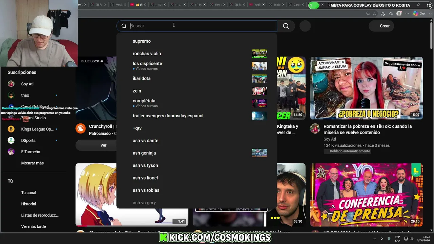Select the Kings League channel avatar in the sidebar
This screenshot has width=434, height=244.
click(x=11, y=129)
